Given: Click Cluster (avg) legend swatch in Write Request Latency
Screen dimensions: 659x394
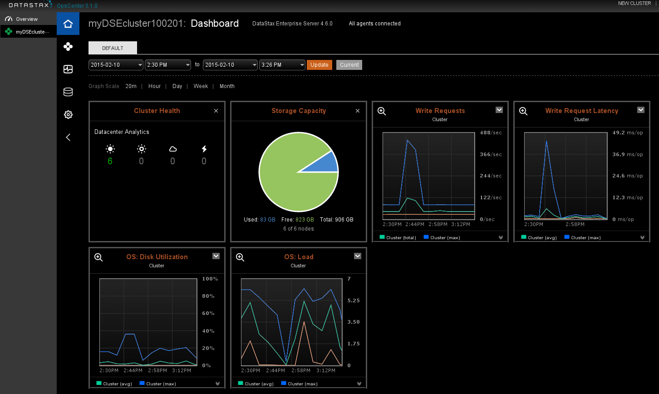Looking at the screenshot, I should pyautogui.click(x=524, y=237).
